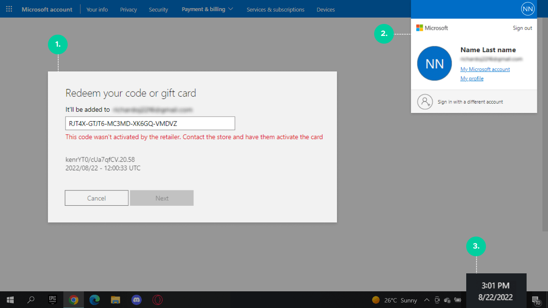
Task: Click the red code-not-activated error message
Action: [194, 137]
